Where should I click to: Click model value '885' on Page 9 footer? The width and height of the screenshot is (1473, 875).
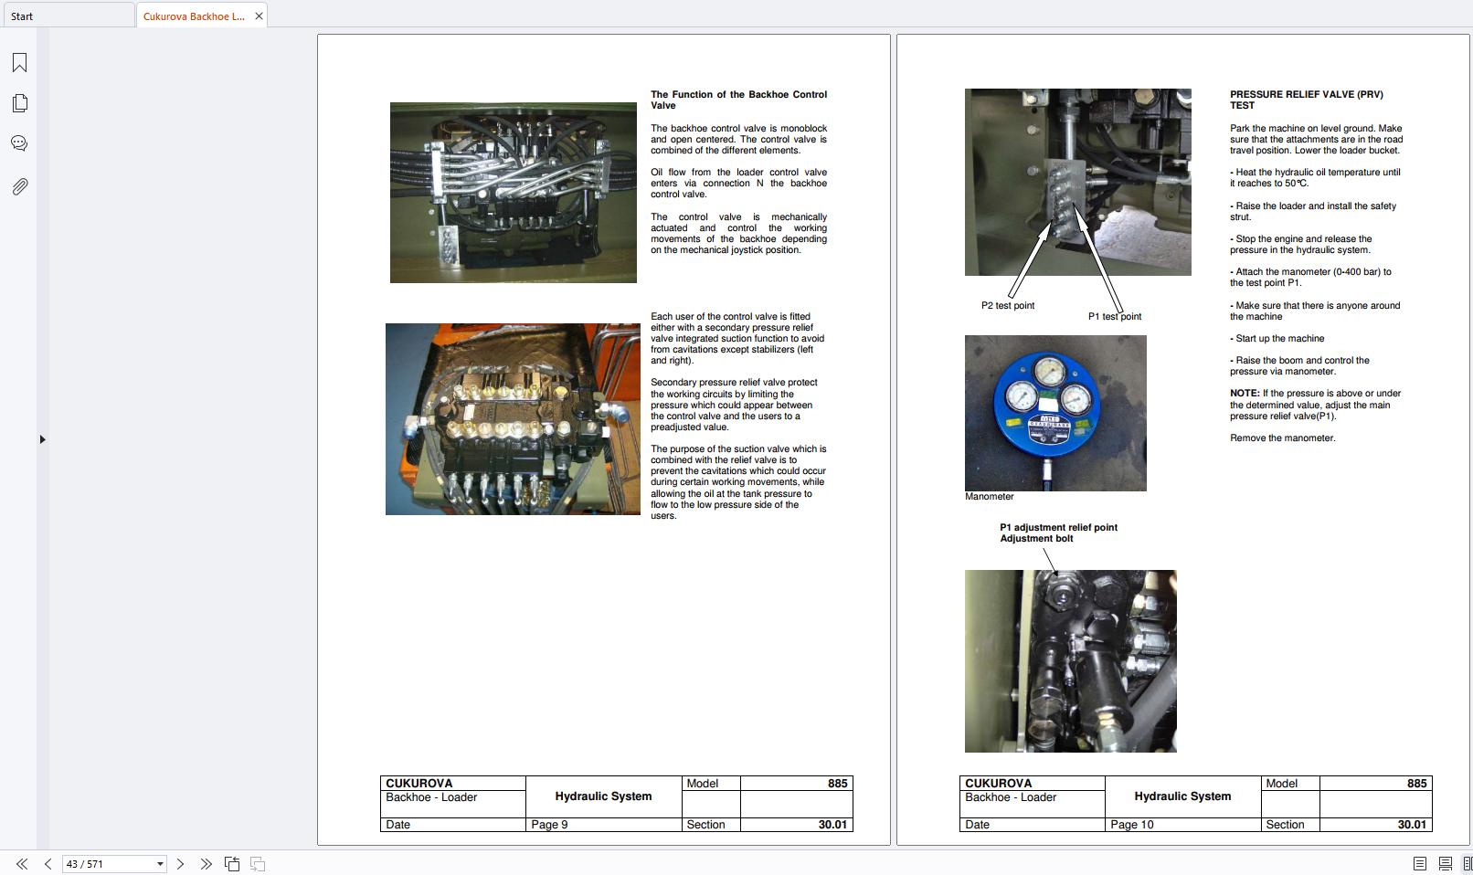[838, 784]
